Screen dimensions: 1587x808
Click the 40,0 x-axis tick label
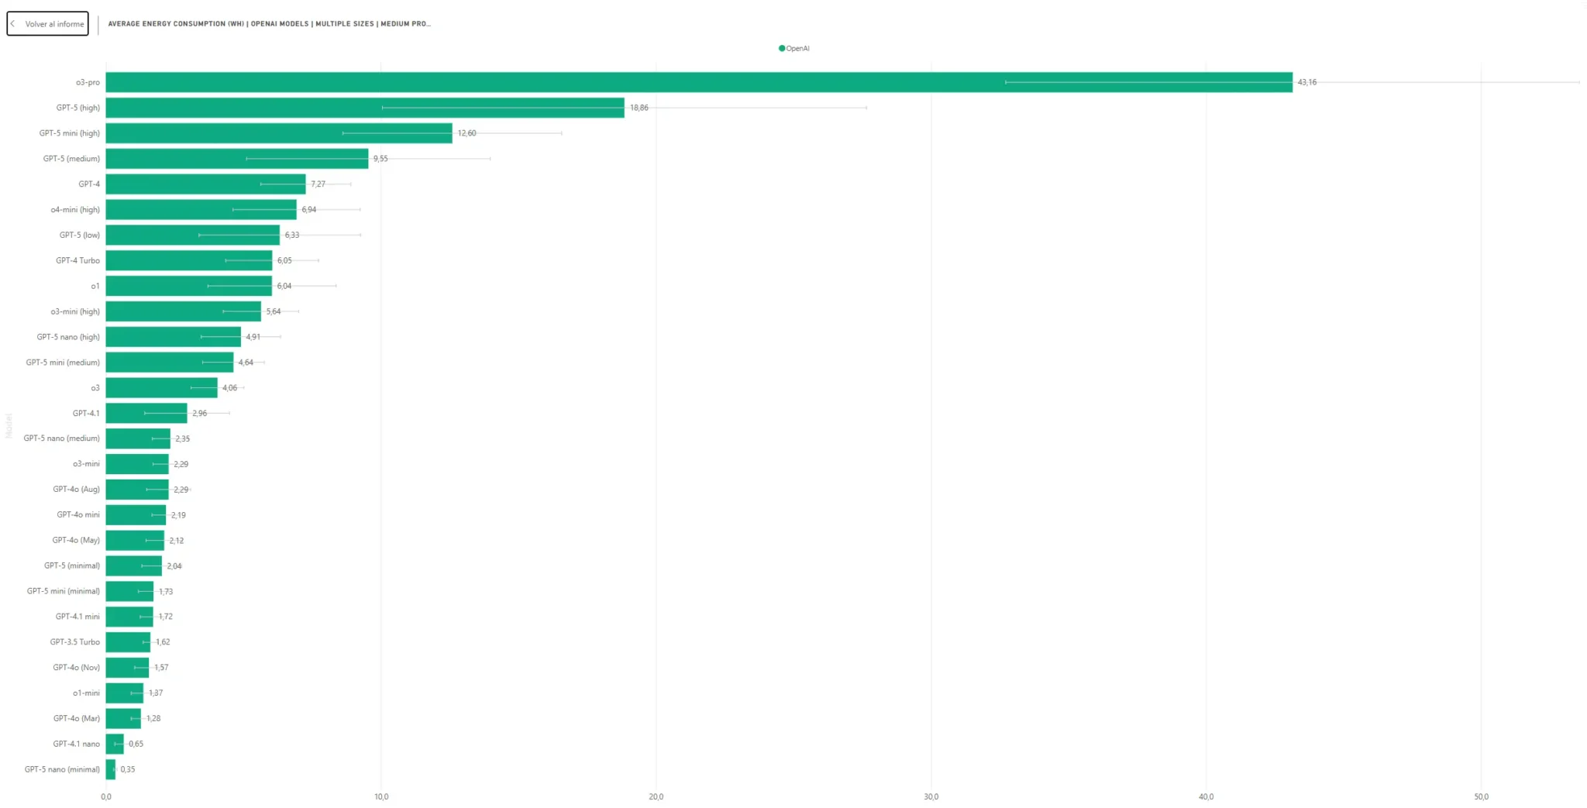click(x=1207, y=797)
